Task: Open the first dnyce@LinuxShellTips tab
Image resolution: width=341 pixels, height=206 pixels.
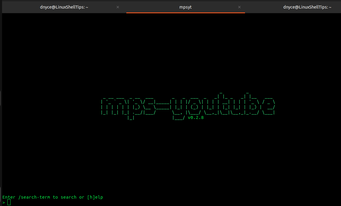Action: click(64, 7)
